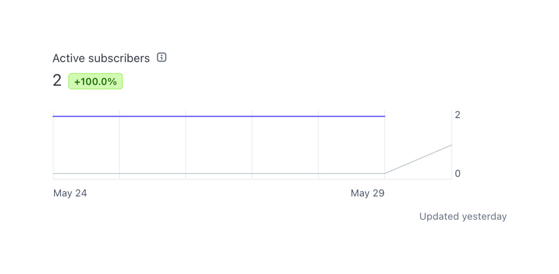The width and height of the screenshot is (559, 274).
Task: Click the chart area between gridlines
Action: pos(219,144)
